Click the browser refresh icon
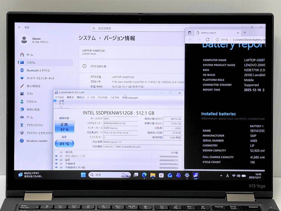 click(207, 40)
